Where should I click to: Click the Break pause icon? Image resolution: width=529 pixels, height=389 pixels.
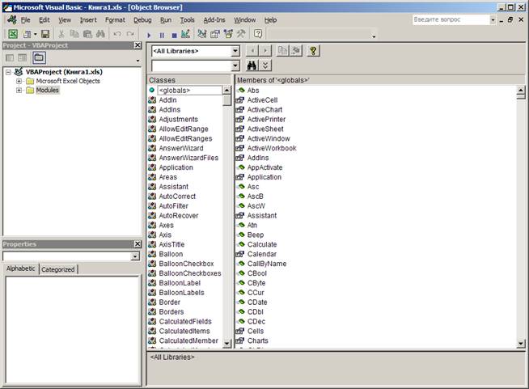click(162, 35)
